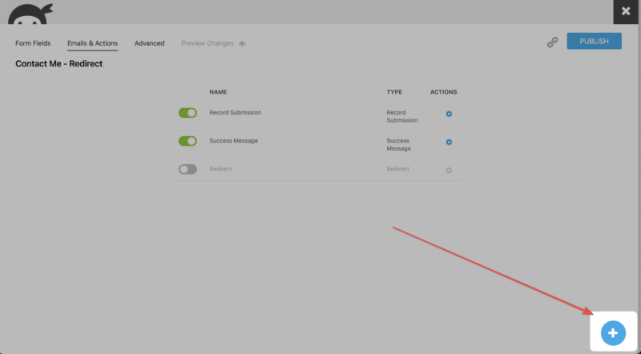Disable the Record Submission toggle
Image resolution: width=641 pixels, height=354 pixels.
187,113
